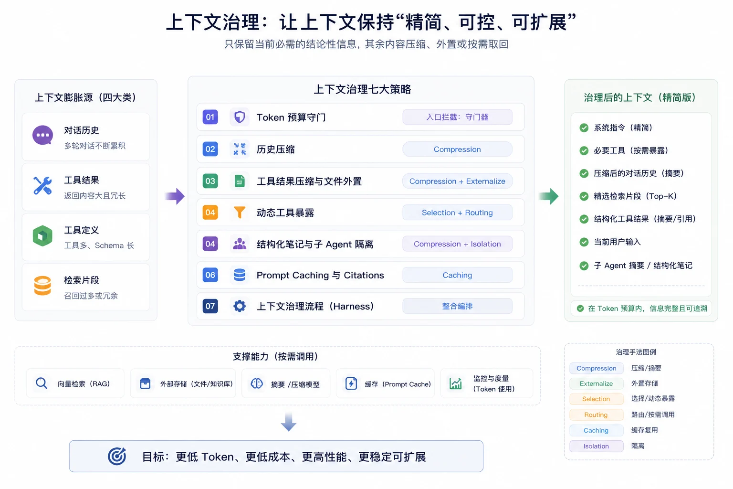Click the green hexagon icon for 工具定义
This screenshot has width=733, height=489.
tap(42, 235)
